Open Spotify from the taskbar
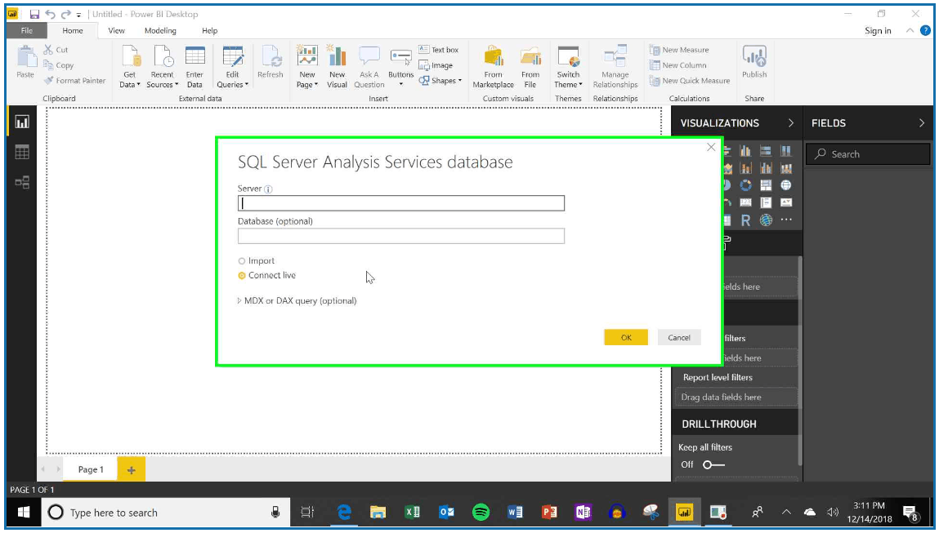The height and width of the screenshot is (533, 939). (481, 512)
